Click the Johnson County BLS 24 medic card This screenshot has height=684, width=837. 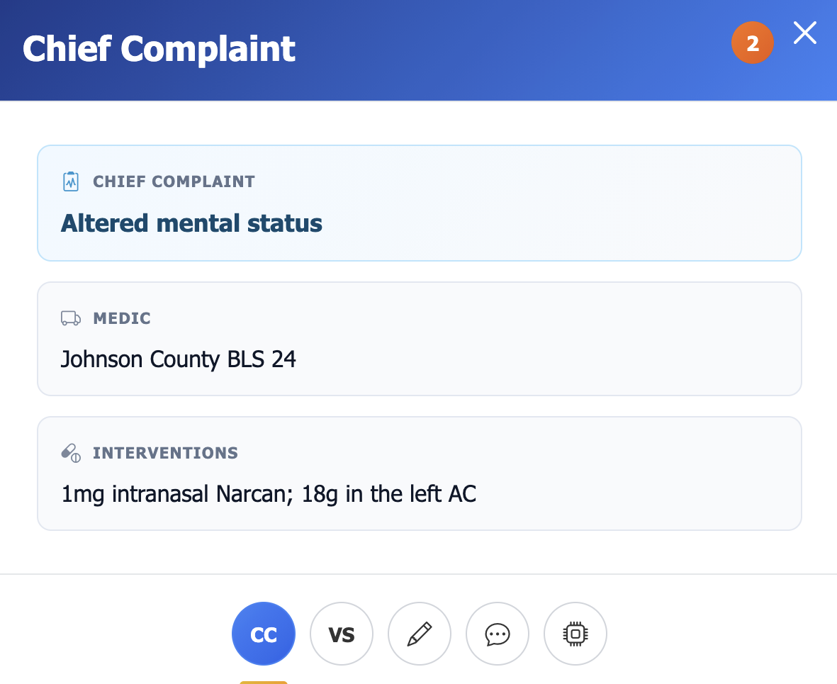[x=419, y=338]
